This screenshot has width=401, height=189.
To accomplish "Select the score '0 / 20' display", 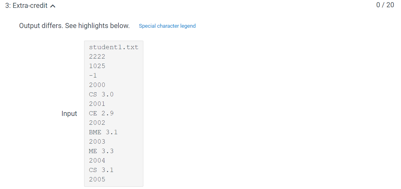I will (x=385, y=5).
